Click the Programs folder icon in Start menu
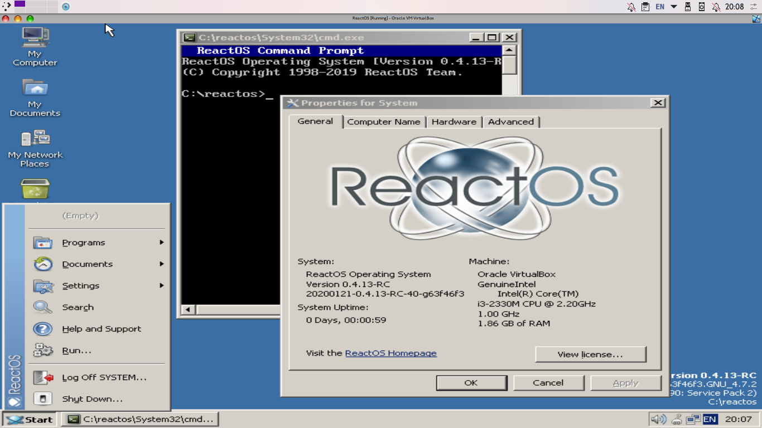 [43, 242]
